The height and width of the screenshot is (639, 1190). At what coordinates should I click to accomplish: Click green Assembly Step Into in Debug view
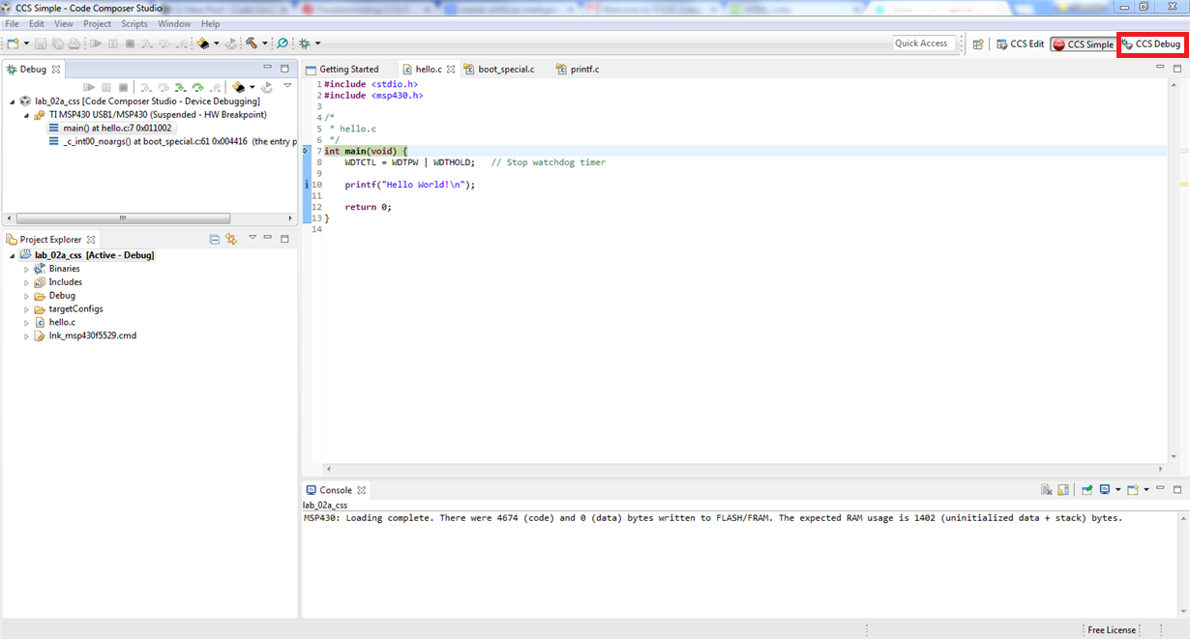click(180, 87)
